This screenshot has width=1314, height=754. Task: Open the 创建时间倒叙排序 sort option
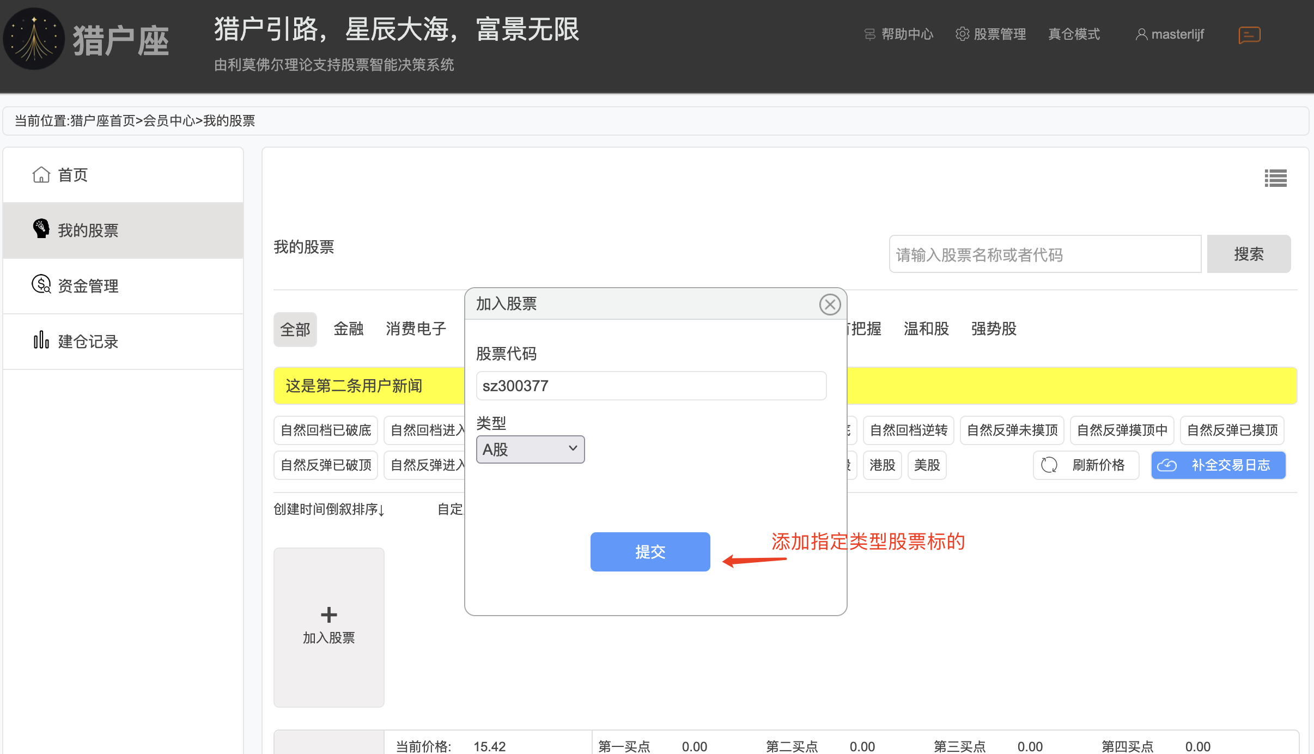[329, 509]
